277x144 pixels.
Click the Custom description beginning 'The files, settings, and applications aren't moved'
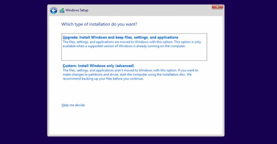pos(130,75)
